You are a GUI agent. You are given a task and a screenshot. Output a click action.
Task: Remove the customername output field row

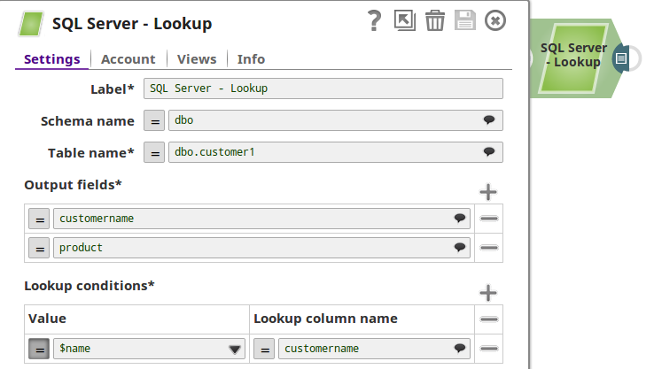click(489, 219)
